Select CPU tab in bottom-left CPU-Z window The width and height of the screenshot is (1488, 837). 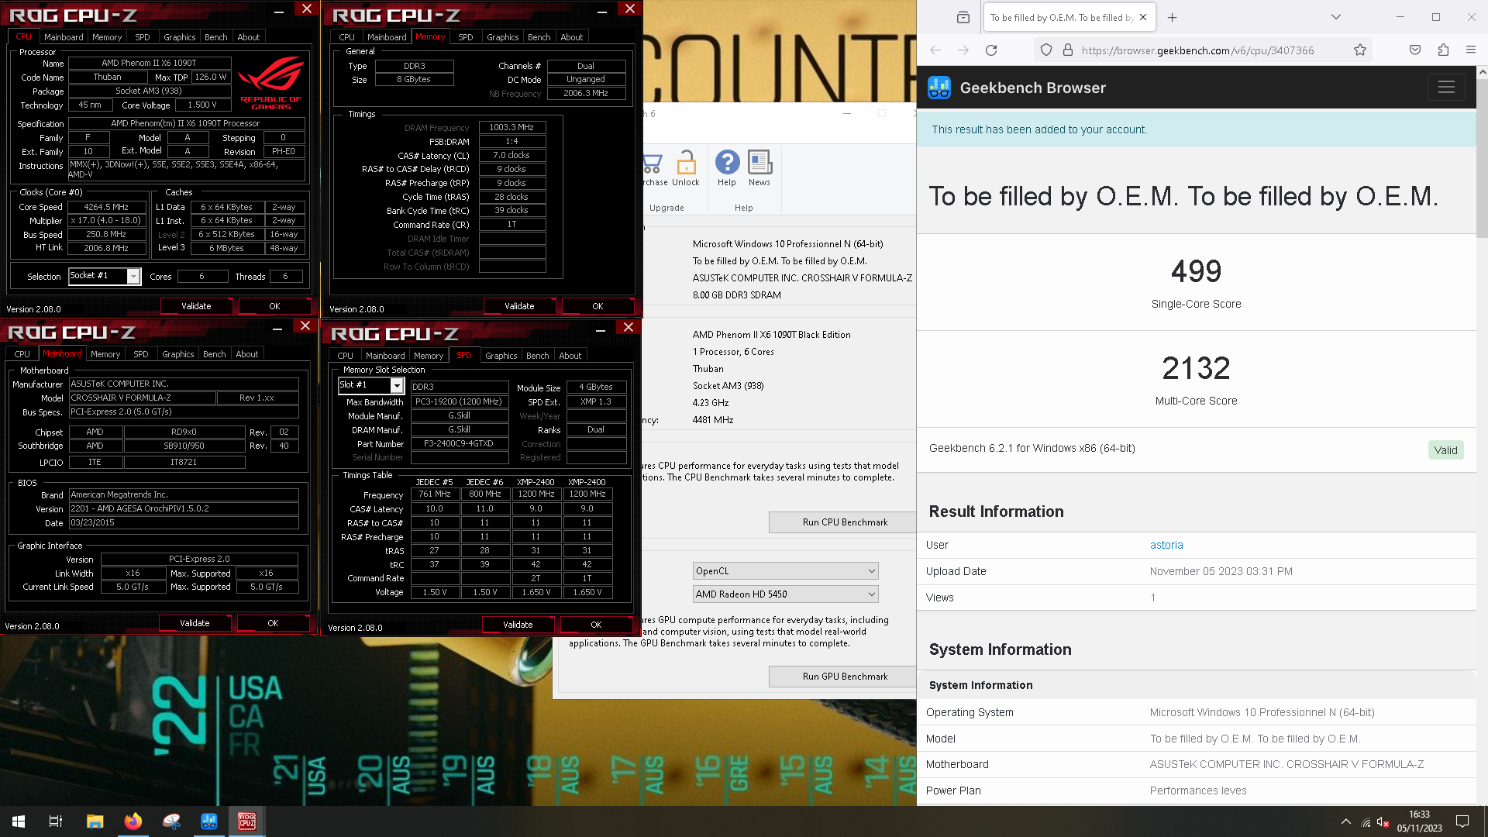(22, 354)
